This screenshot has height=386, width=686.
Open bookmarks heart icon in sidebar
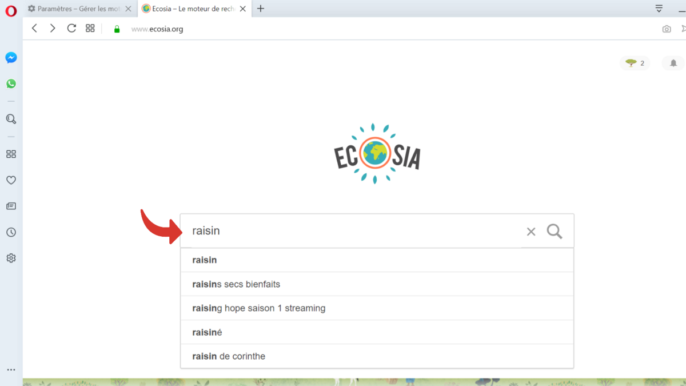[11, 180]
